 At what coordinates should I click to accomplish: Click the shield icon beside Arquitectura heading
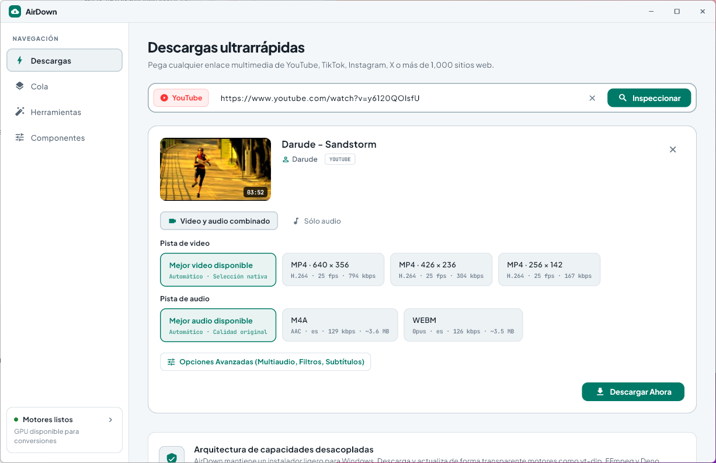[x=172, y=458]
